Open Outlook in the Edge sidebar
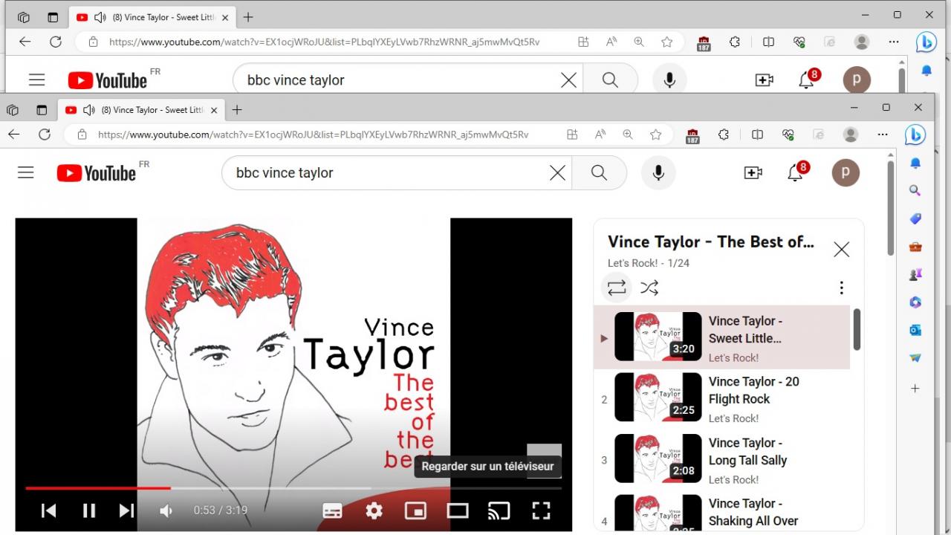The image size is (951, 535). 915,331
